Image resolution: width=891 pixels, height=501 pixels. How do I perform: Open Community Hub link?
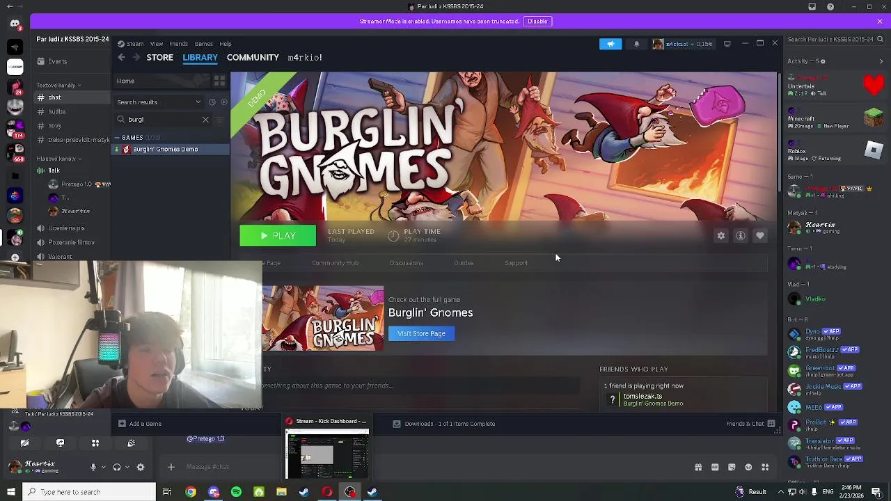point(335,263)
